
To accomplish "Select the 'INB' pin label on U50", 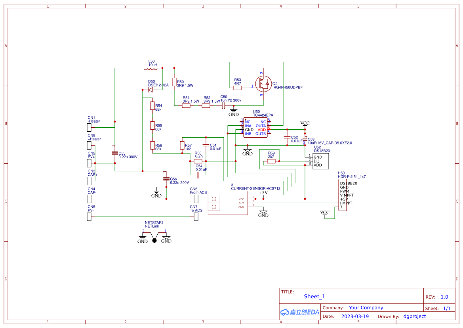I will [248, 134].
